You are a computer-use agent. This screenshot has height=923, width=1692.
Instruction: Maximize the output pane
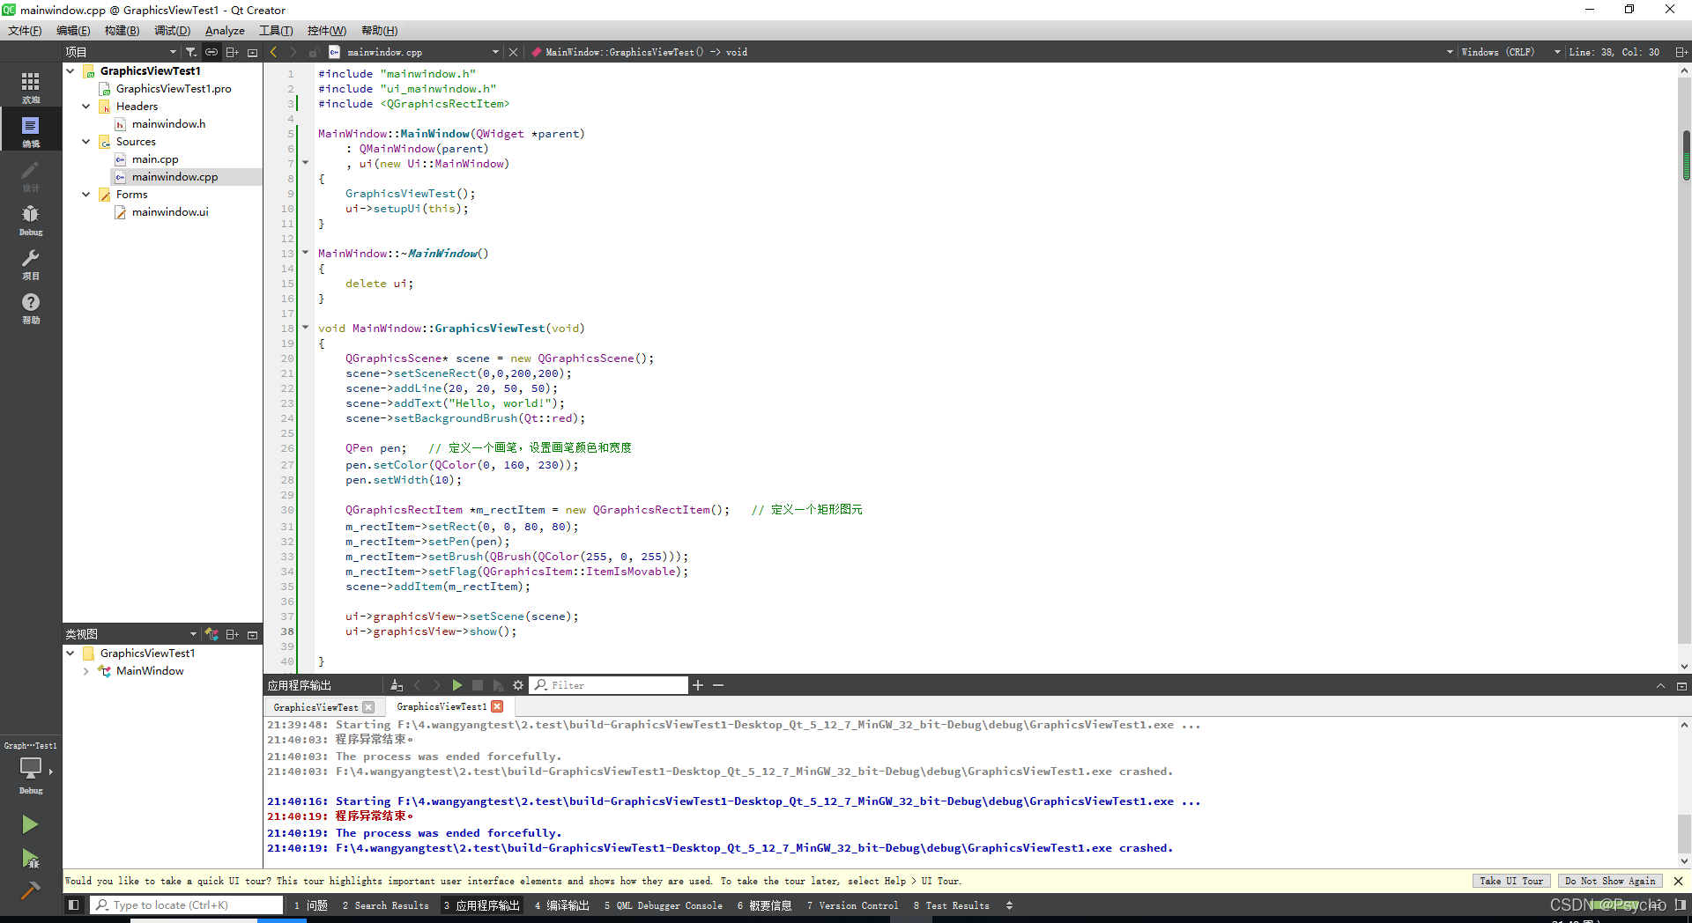1681,686
